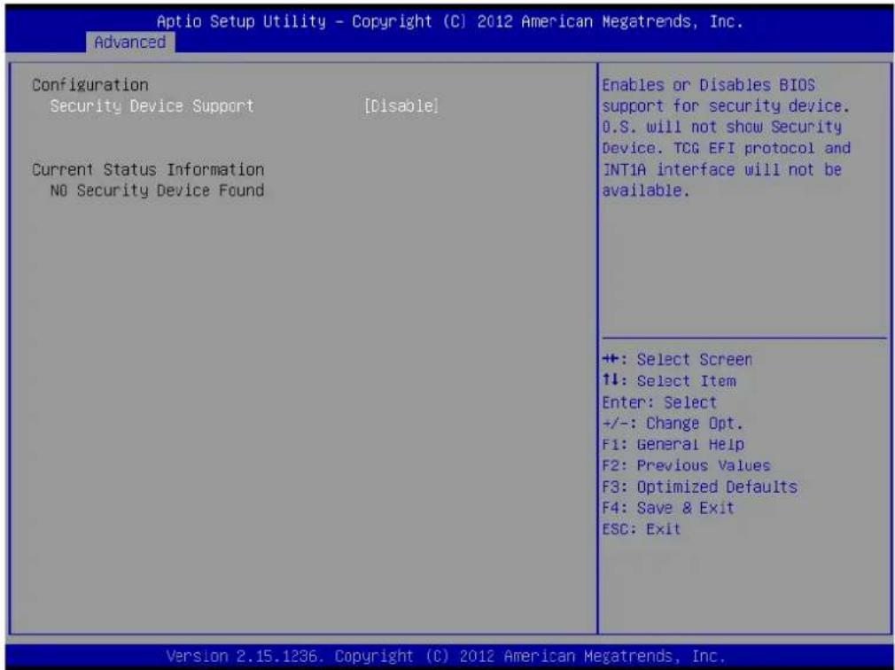
Task: Click the F1: General Help hint
Action: 673,444
